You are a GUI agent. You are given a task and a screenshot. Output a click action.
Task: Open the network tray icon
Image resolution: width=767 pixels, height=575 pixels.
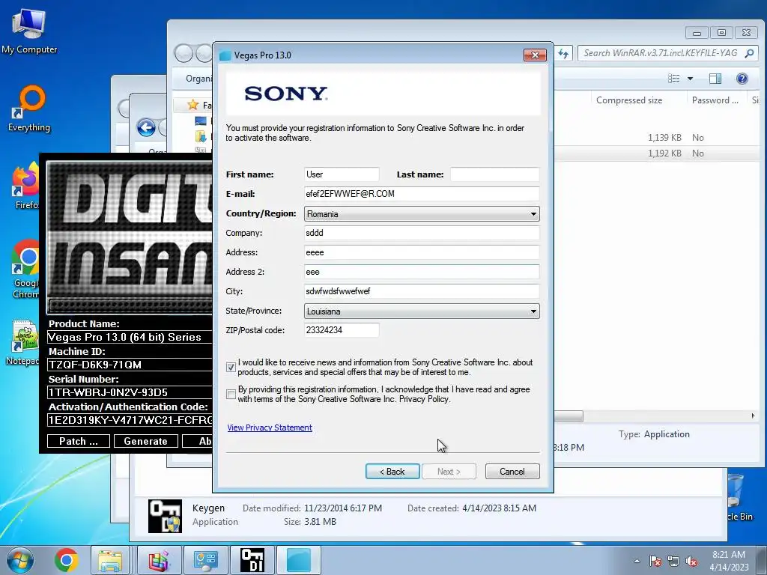[673, 561]
